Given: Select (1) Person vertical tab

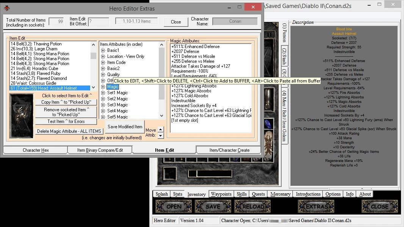Looking at the screenshot, I should [x=284, y=33].
